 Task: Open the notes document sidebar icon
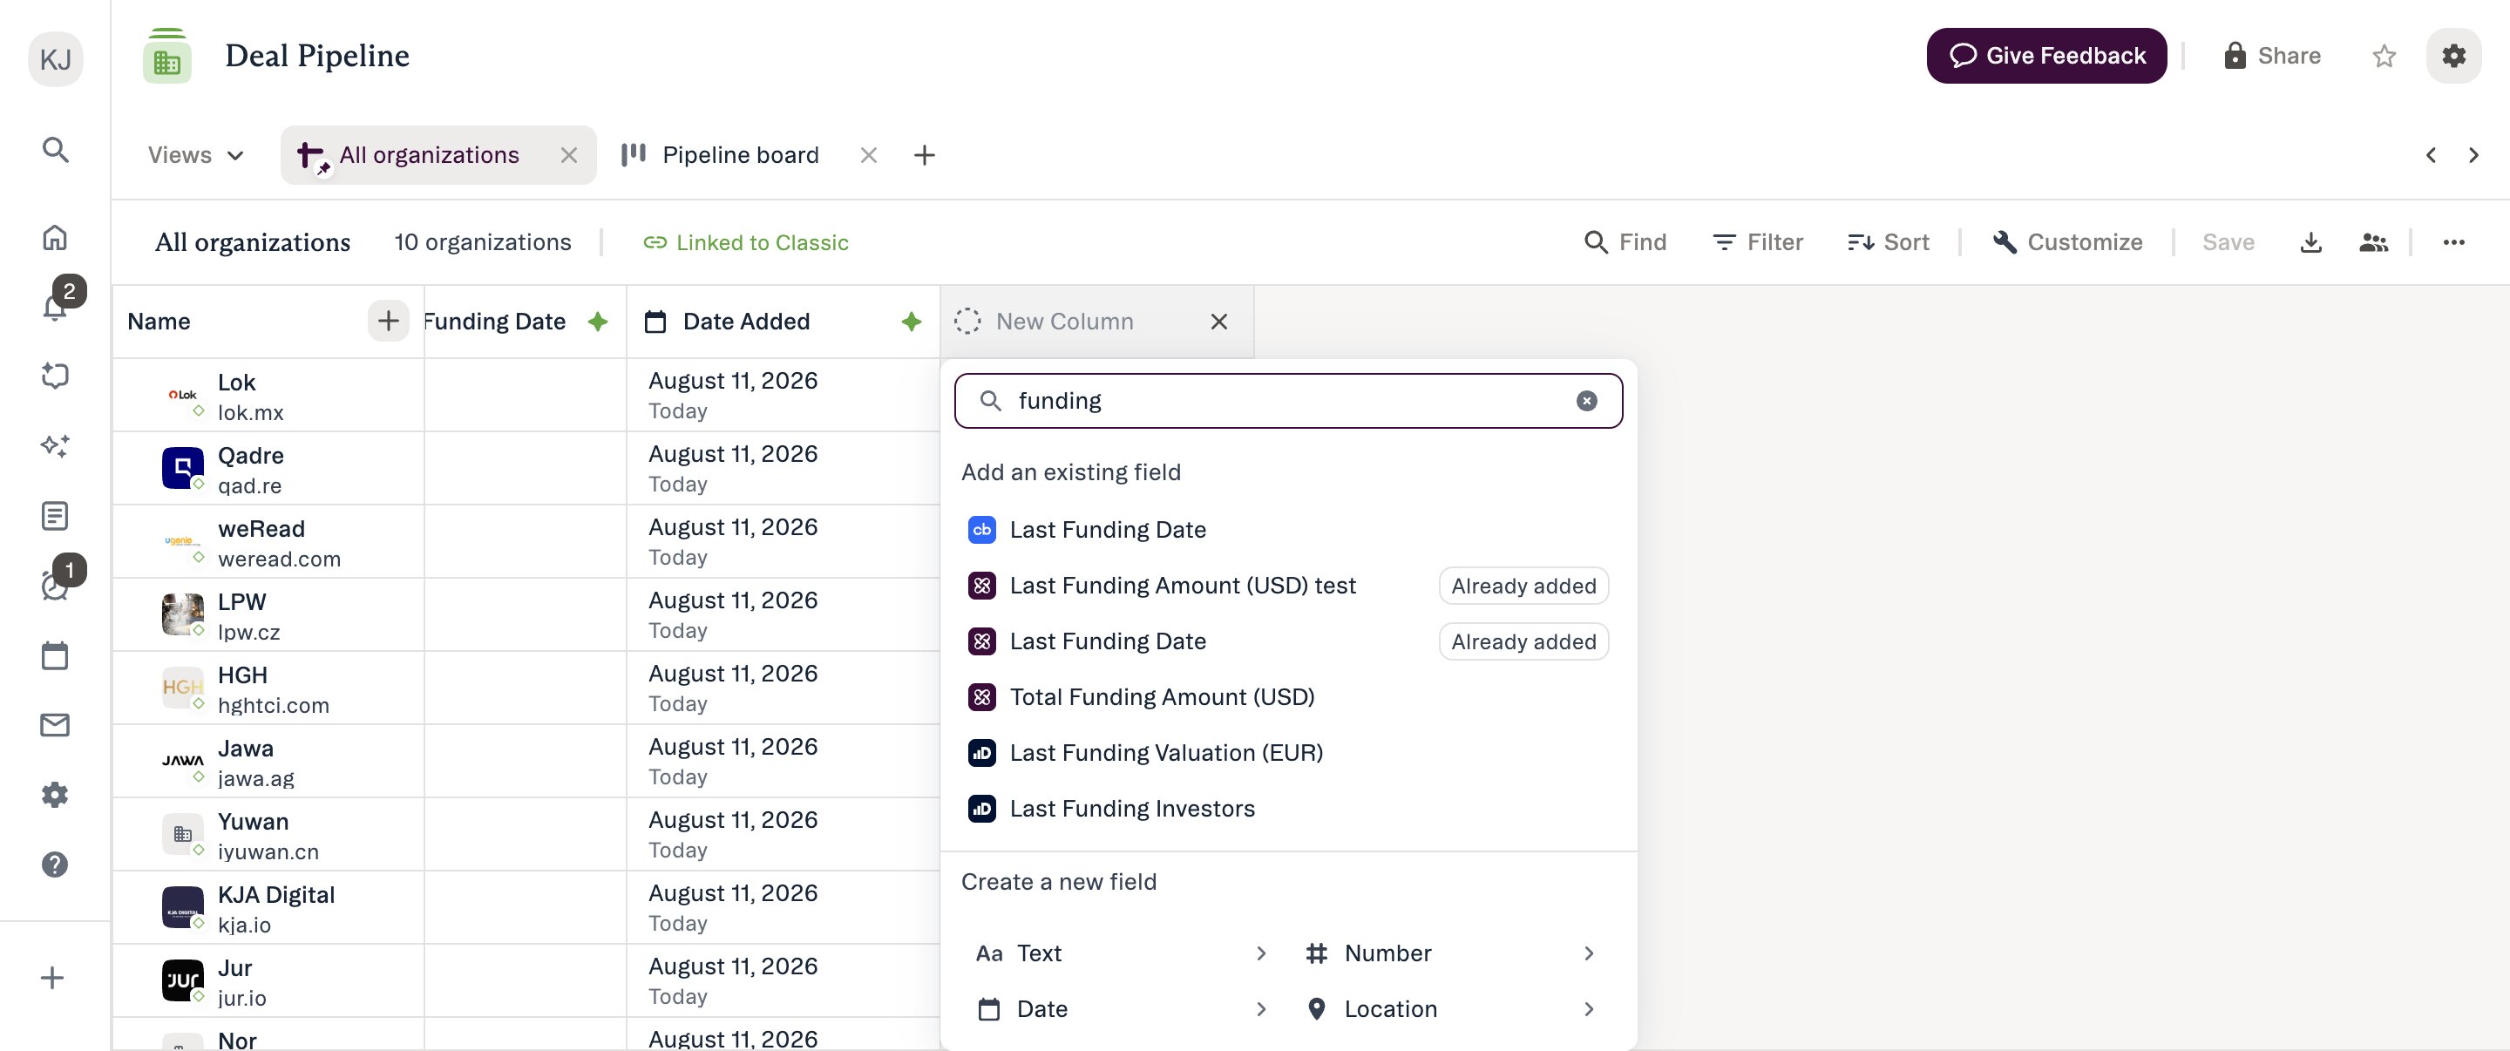click(56, 515)
